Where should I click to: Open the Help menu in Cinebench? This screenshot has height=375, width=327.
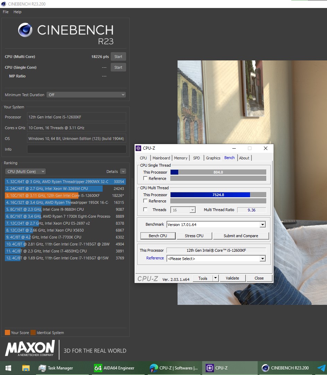tap(17, 12)
